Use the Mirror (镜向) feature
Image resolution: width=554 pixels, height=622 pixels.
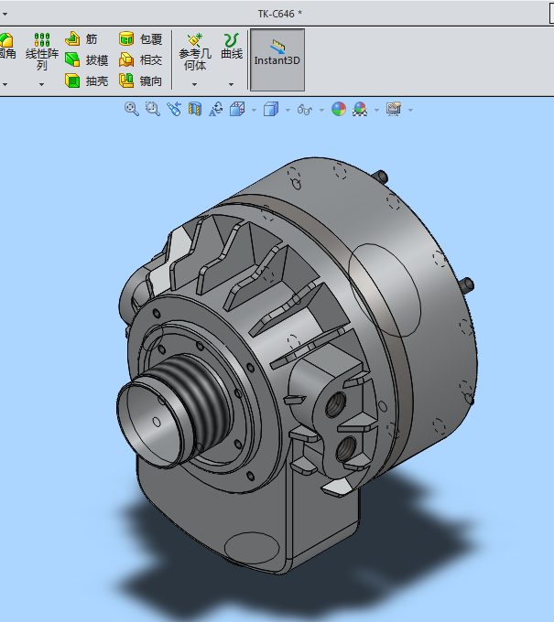point(141,80)
